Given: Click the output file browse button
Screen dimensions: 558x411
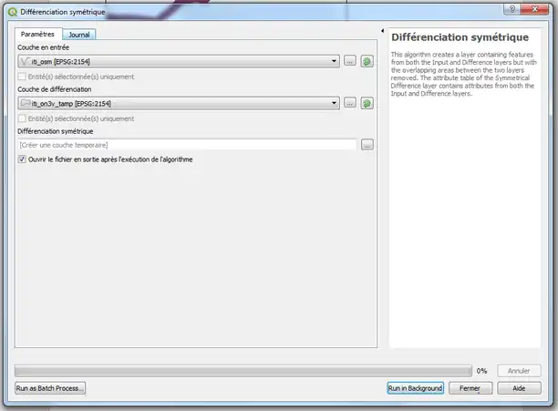Looking at the screenshot, I should pyautogui.click(x=367, y=145).
